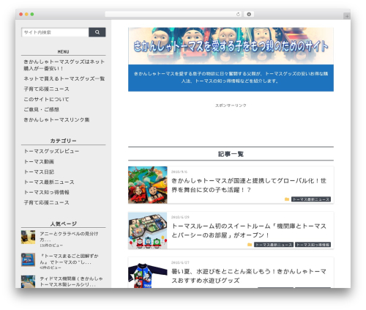Focus the サイト内検索 search field
Image resolution: width=366 pixels, height=310 pixels.
point(55,32)
